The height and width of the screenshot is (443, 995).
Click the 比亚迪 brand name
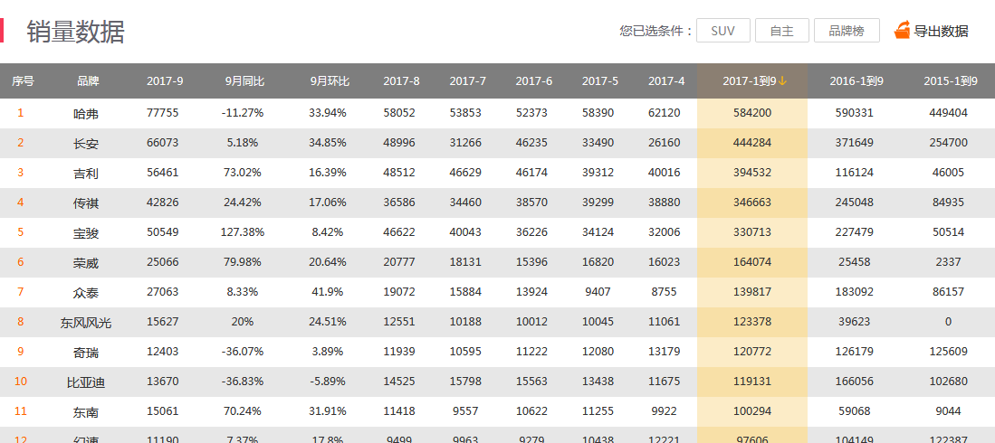[86, 382]
